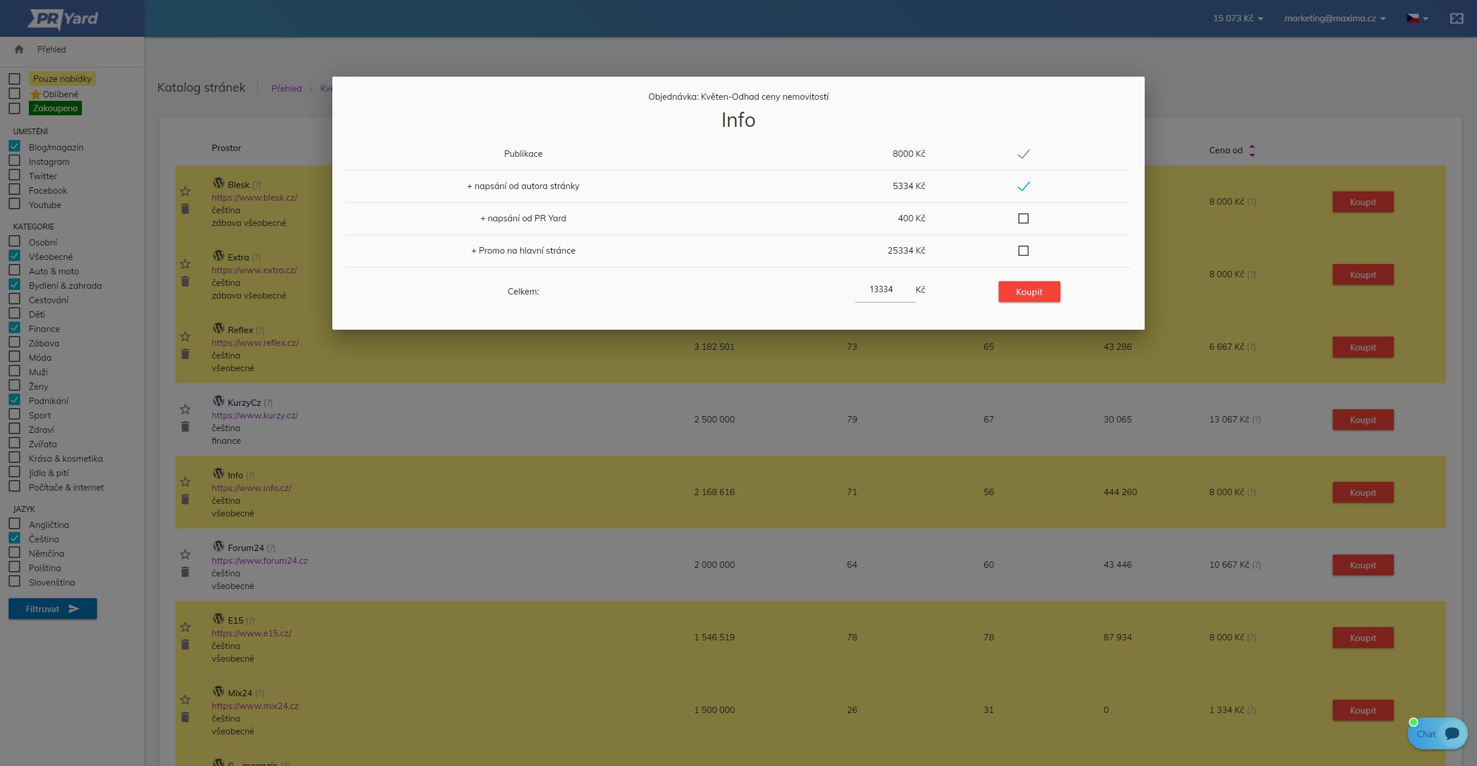1477x766 pixels.
Task: Open the marketing@maxima.cz account menu
Action: [1334, 18]
